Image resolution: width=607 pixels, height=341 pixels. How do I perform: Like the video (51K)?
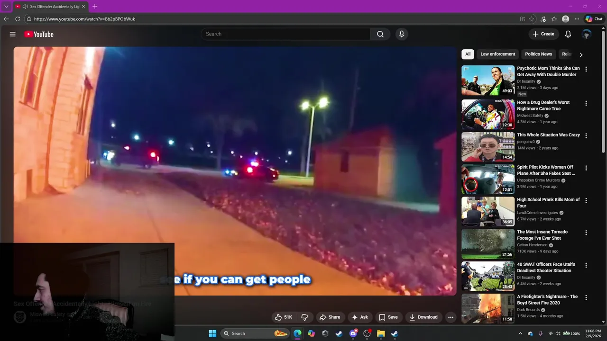[x=284, y=317]
